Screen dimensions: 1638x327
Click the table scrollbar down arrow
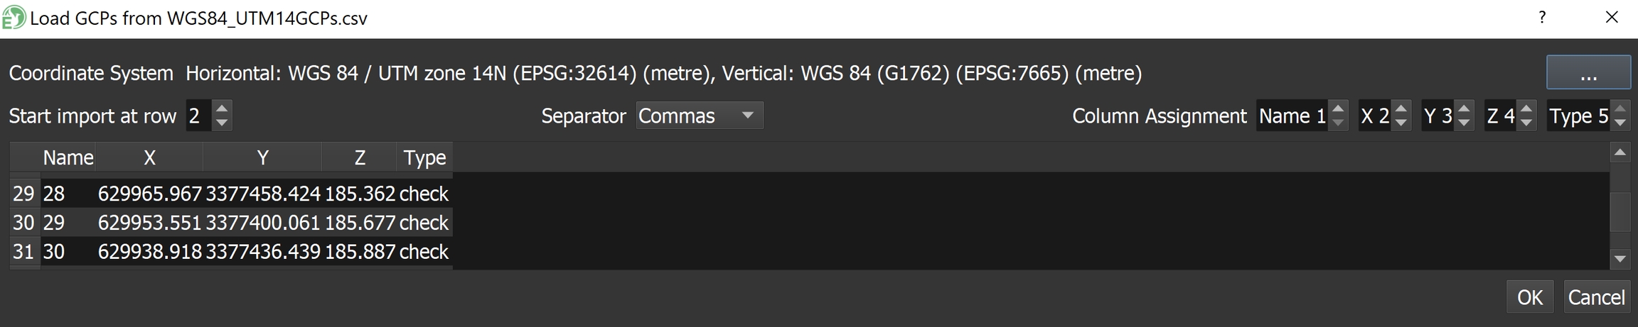click(x=1620, y=259)
